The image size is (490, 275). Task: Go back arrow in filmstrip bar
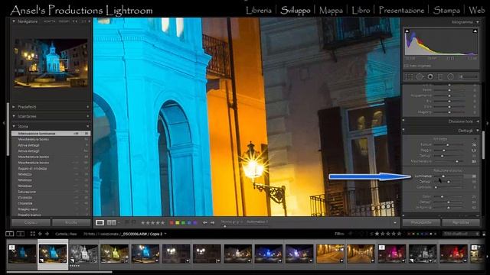click(40, 234)
